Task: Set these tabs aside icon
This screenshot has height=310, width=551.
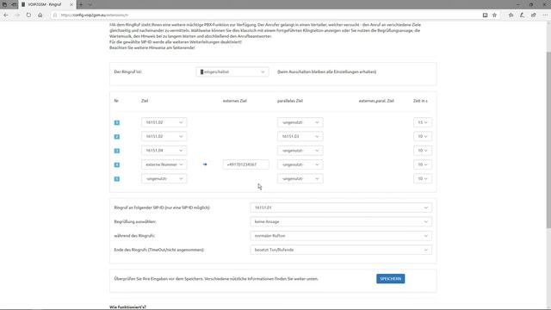Action: coord(14,4)
